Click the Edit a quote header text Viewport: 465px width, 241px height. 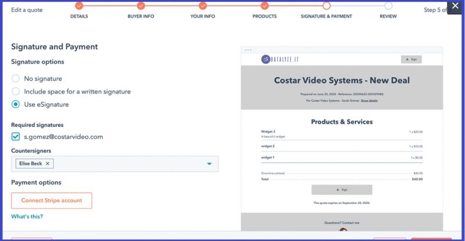(27, 10)
